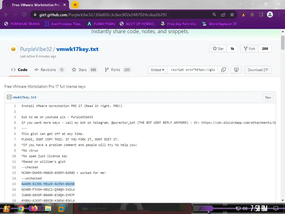
Task: Go back using the browser back arrow
Action: pos(6,14)
